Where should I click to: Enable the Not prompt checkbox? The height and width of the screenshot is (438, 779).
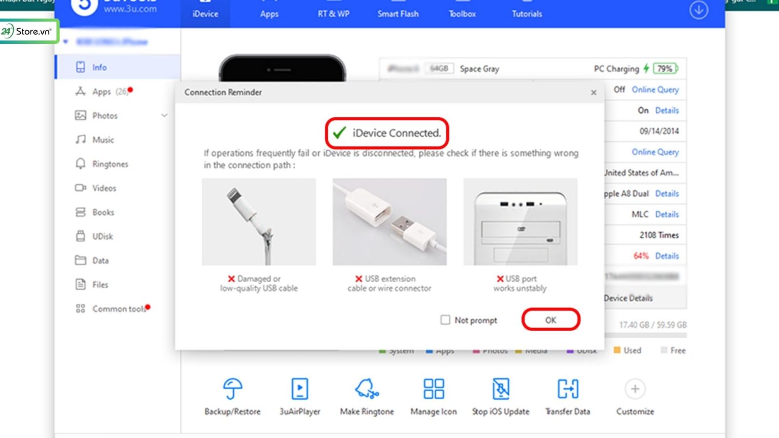(445, 320)
